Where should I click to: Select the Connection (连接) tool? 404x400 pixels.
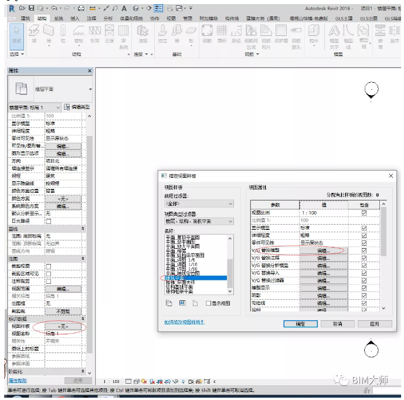pos(142,33)
